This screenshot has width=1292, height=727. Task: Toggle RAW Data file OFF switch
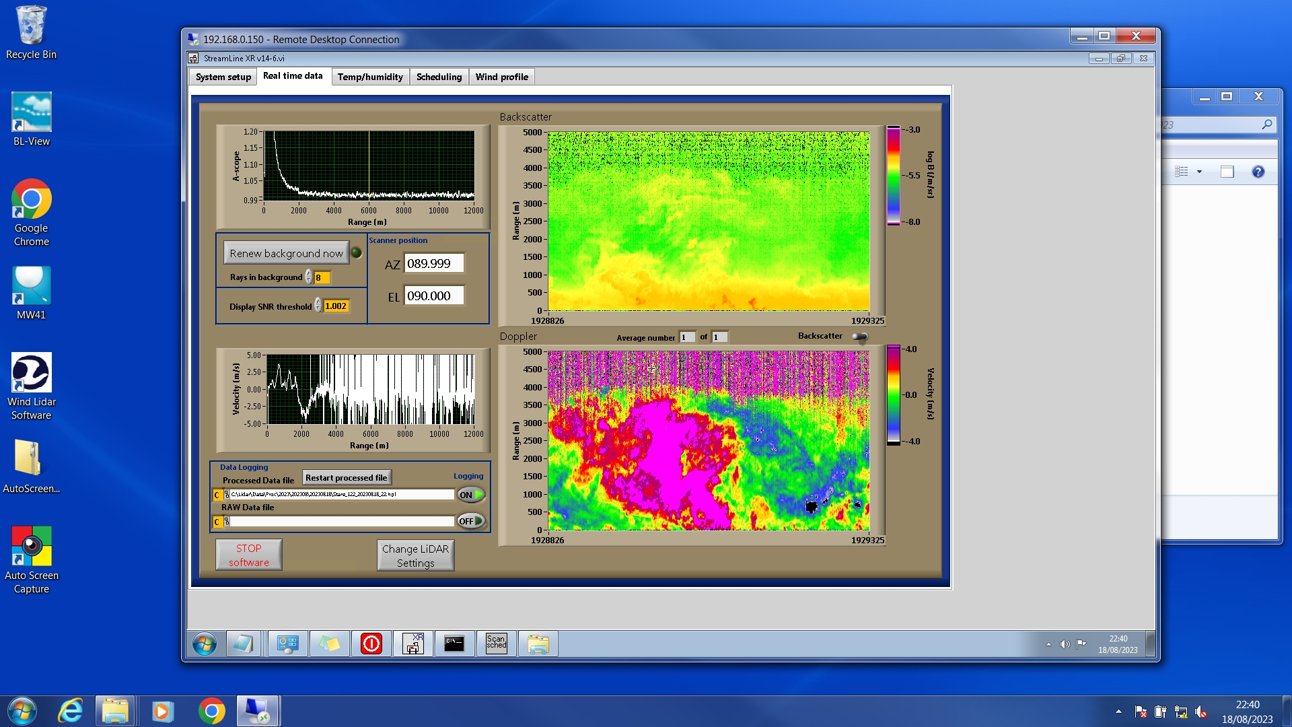471,521
